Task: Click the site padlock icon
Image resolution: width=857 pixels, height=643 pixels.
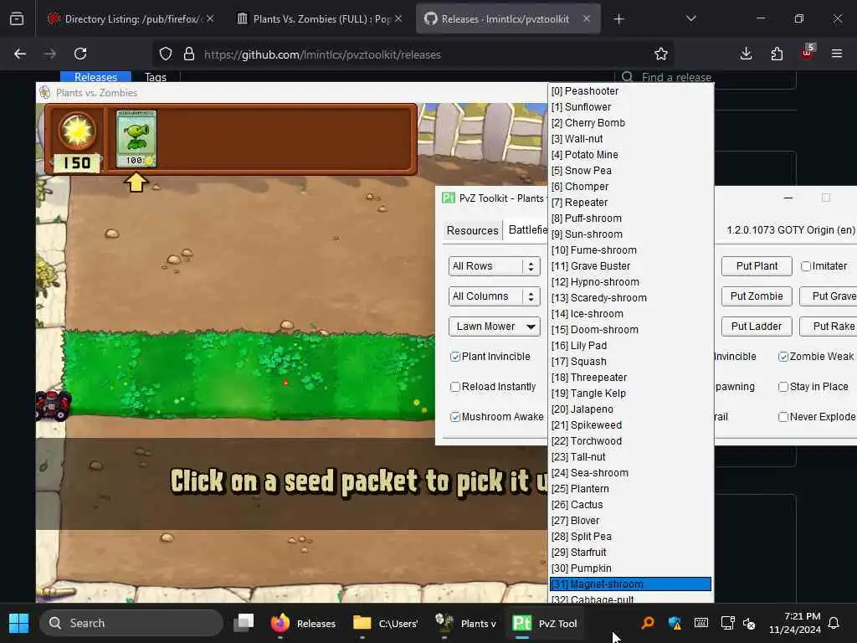Action: click(189, 54)
